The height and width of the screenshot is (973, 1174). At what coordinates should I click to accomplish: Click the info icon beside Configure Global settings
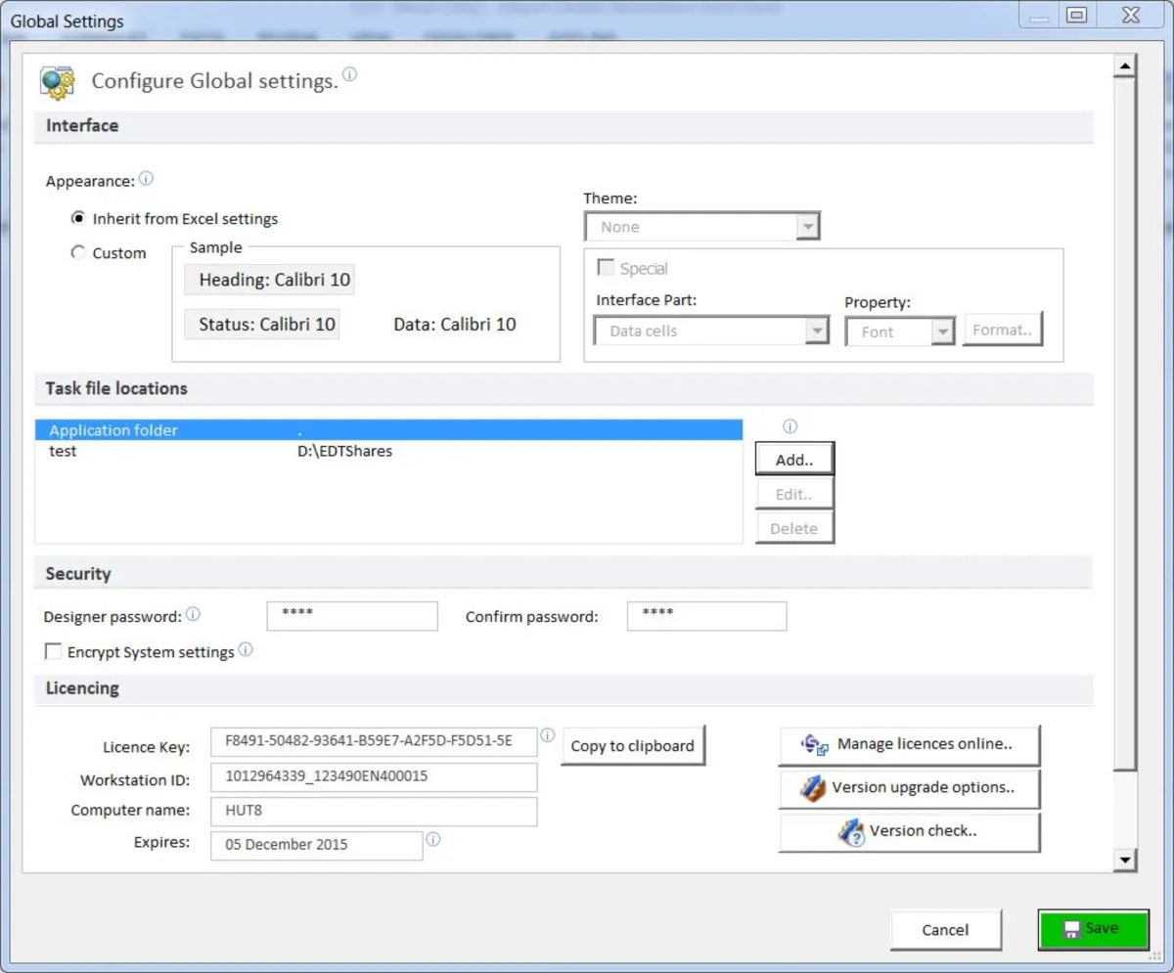[349, 74]
